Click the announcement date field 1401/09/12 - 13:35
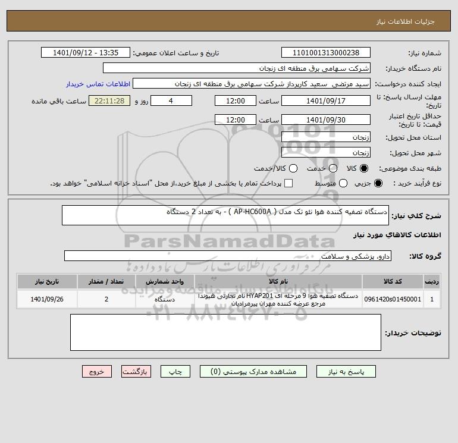The width and height of the screenshot is (458, 443). [86, 52]
